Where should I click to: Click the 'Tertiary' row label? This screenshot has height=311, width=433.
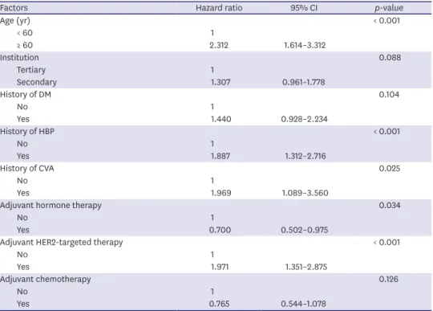(31, 70)
